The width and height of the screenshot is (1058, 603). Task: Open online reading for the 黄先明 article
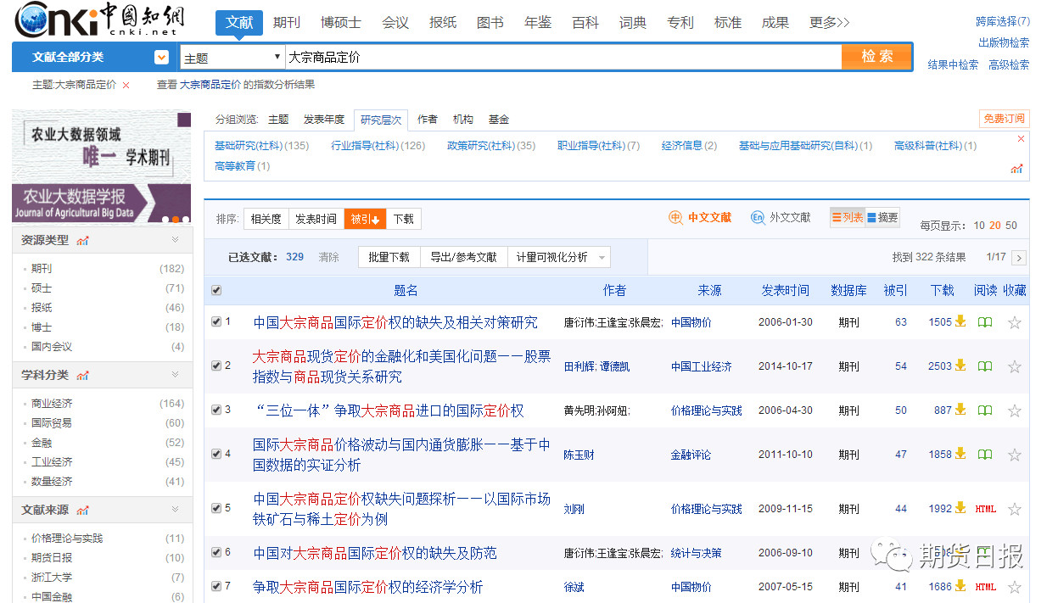pyautogui.click(x=985, y=410)
